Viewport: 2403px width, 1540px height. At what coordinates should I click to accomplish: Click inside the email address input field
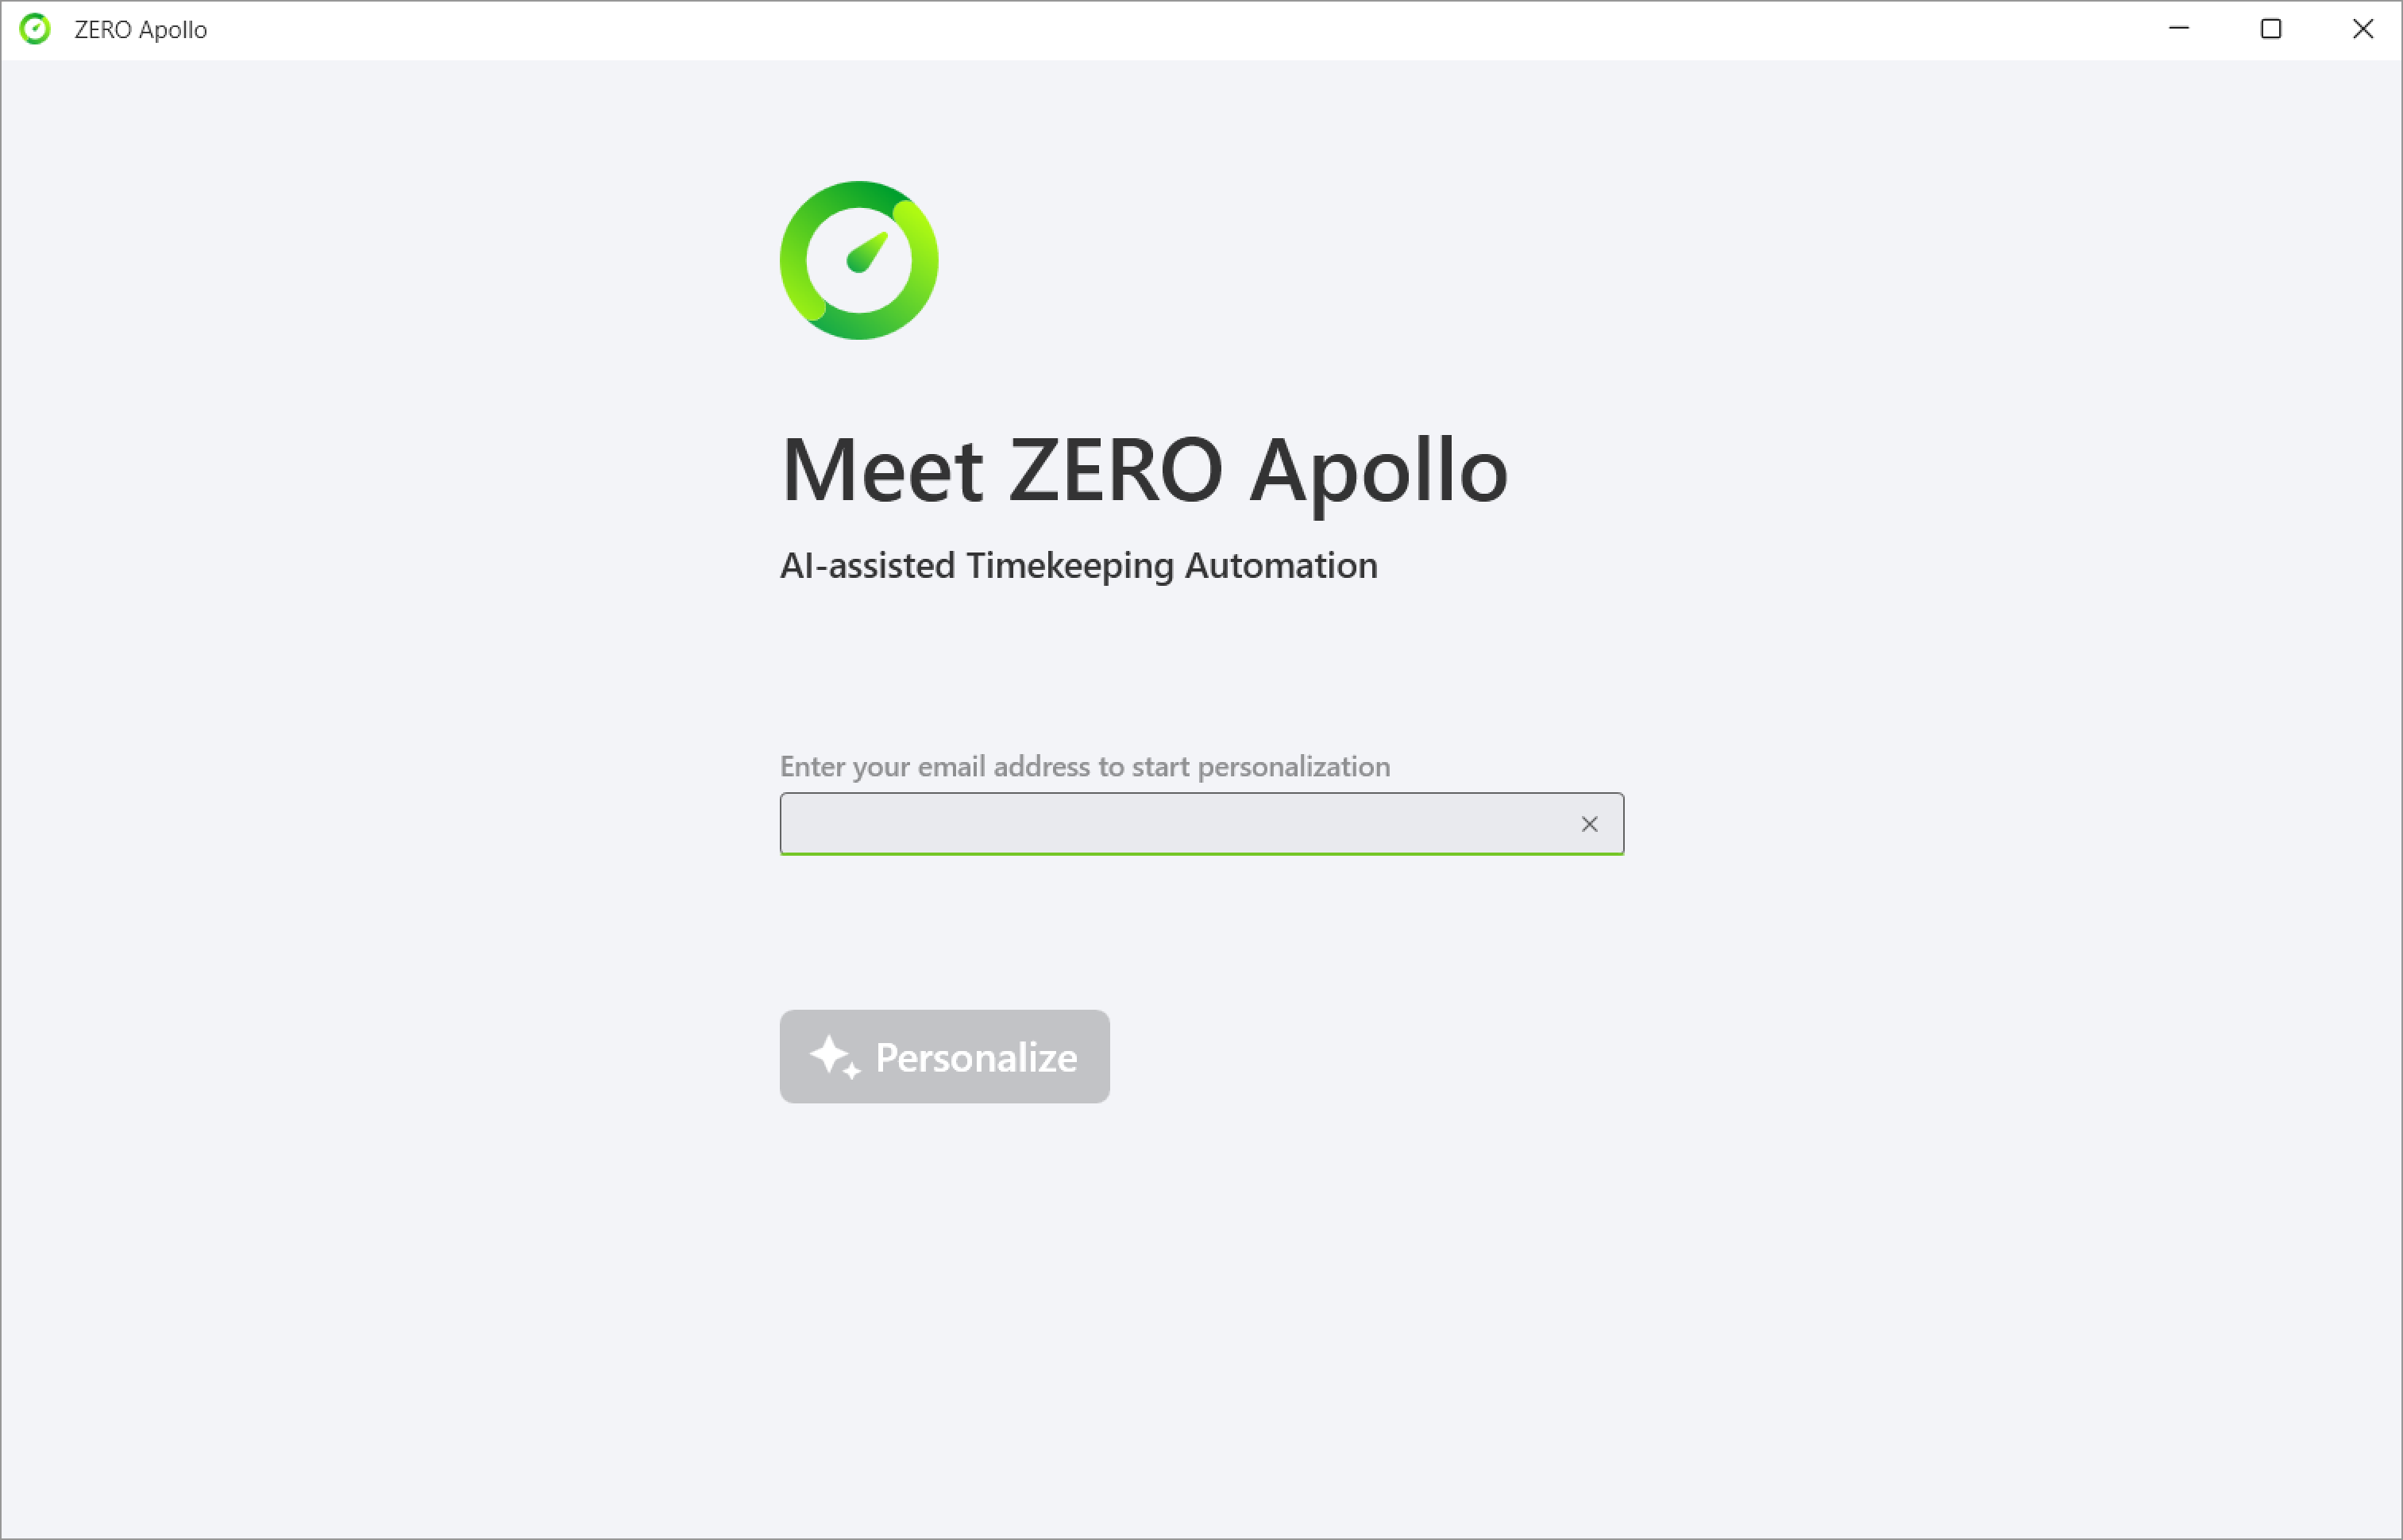coord(1151,823)
